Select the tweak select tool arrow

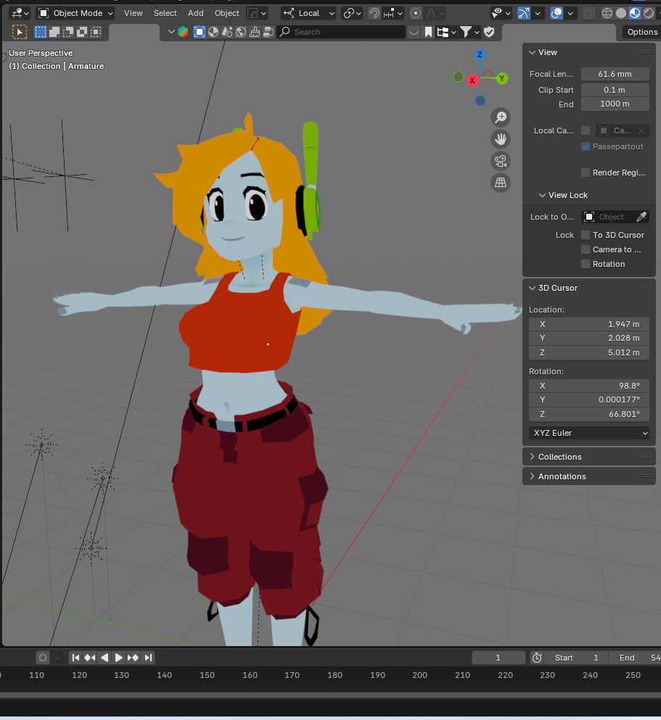click(19, 32)
